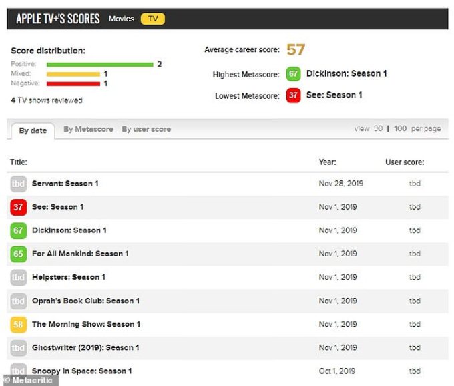Click the 'Year:' column header
454x386 pixels.
click(x=327, y=162)
